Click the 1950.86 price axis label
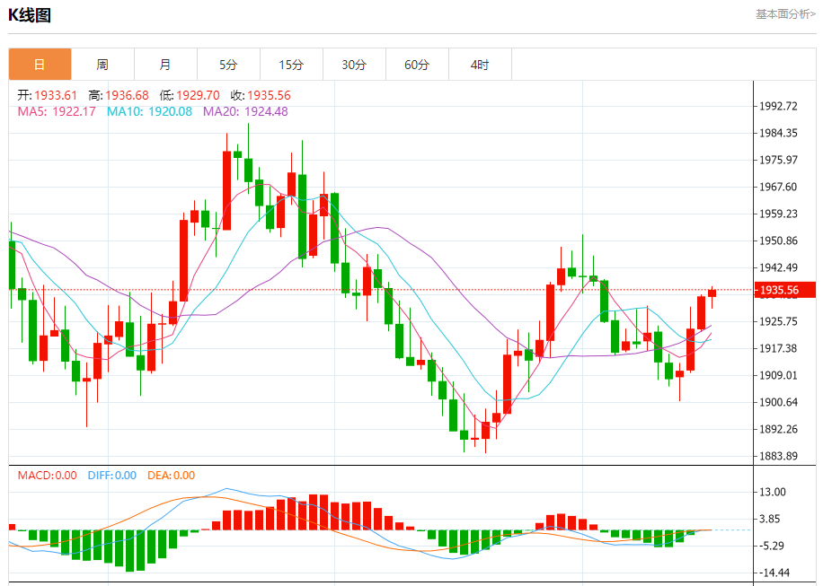Viewport: 823px width, 586px height. tap(778, 241)
